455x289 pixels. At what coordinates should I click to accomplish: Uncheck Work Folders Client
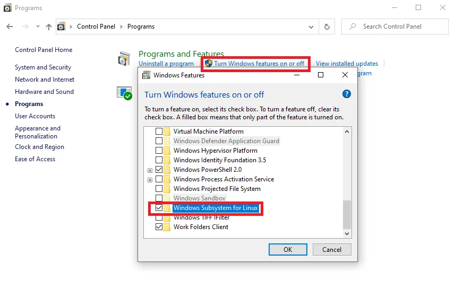coord(159,227)
